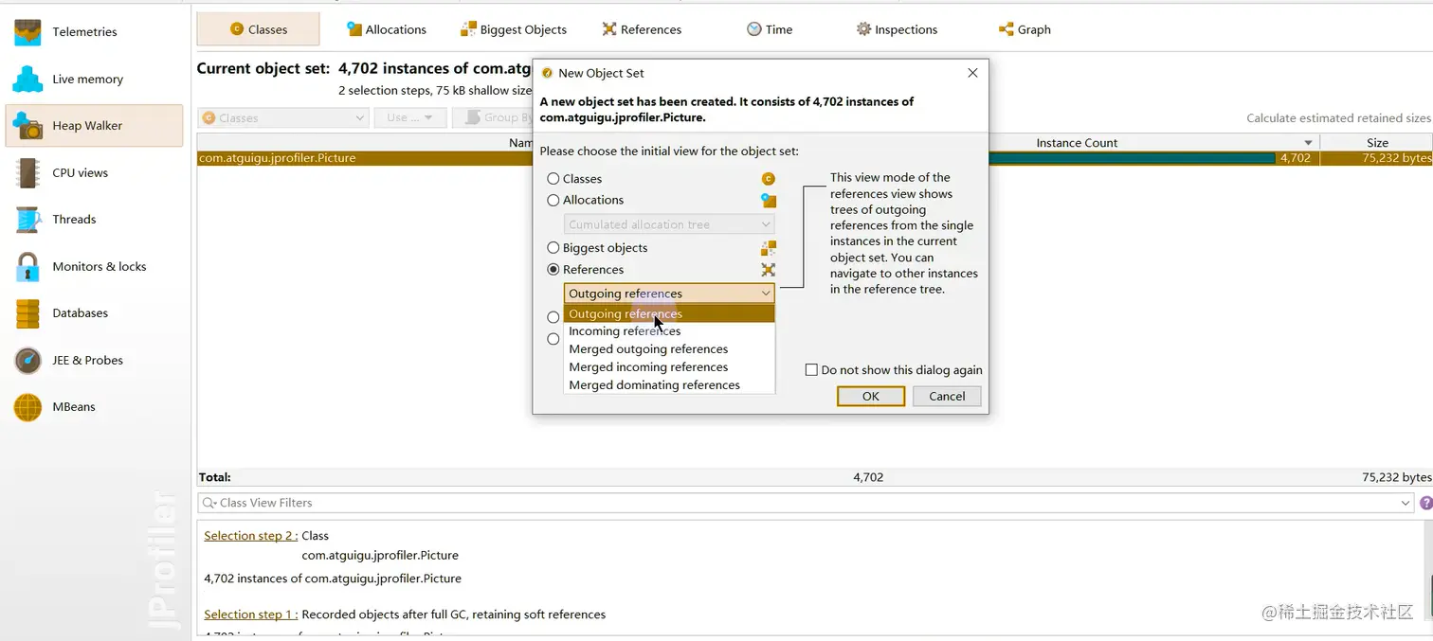Close the New Object Set dialog
Screen dimensions: 1433x641
click(x=972, y=73)
